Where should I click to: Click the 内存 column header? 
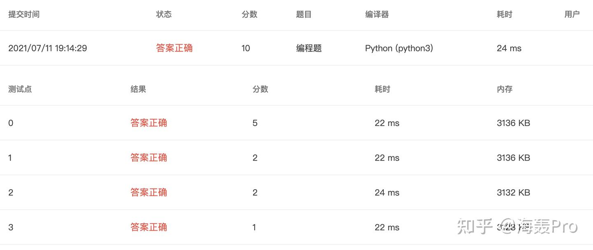pyautogui.click(x=504, y=89)
